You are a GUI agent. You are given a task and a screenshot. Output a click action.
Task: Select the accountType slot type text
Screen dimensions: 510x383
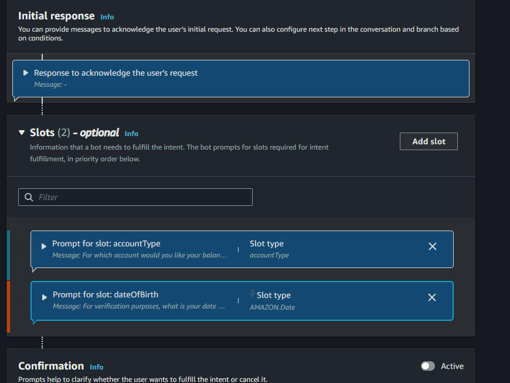pos(269,255)
